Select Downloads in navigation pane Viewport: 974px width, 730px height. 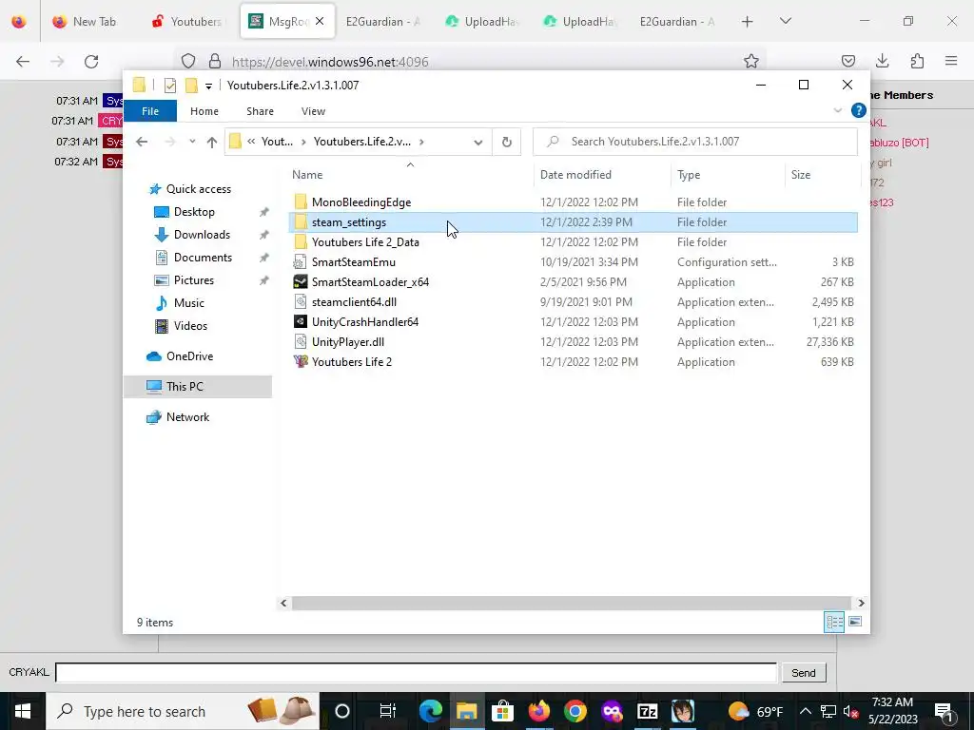pyautogui.click(x=202, y=235)
